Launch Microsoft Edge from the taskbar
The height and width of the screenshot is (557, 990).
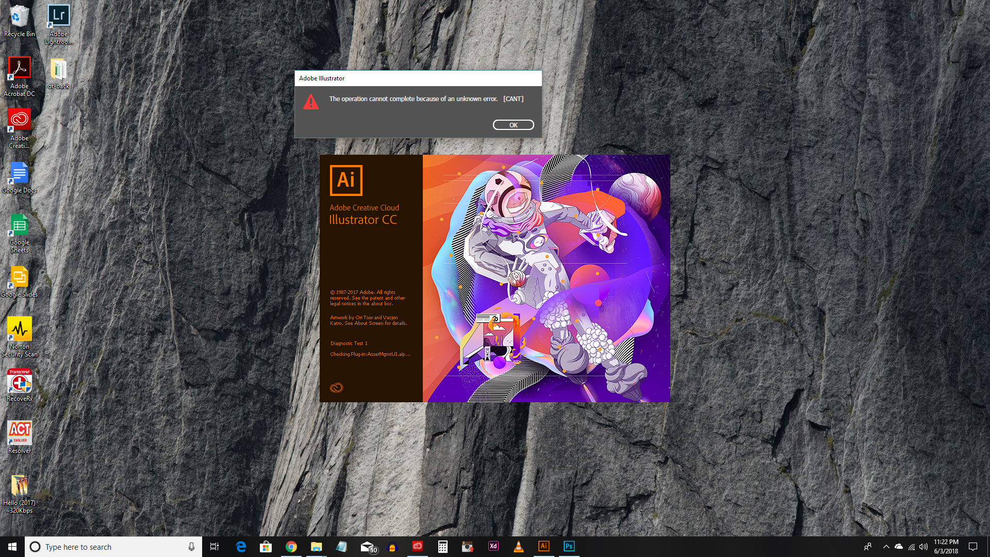pos(241,547)
